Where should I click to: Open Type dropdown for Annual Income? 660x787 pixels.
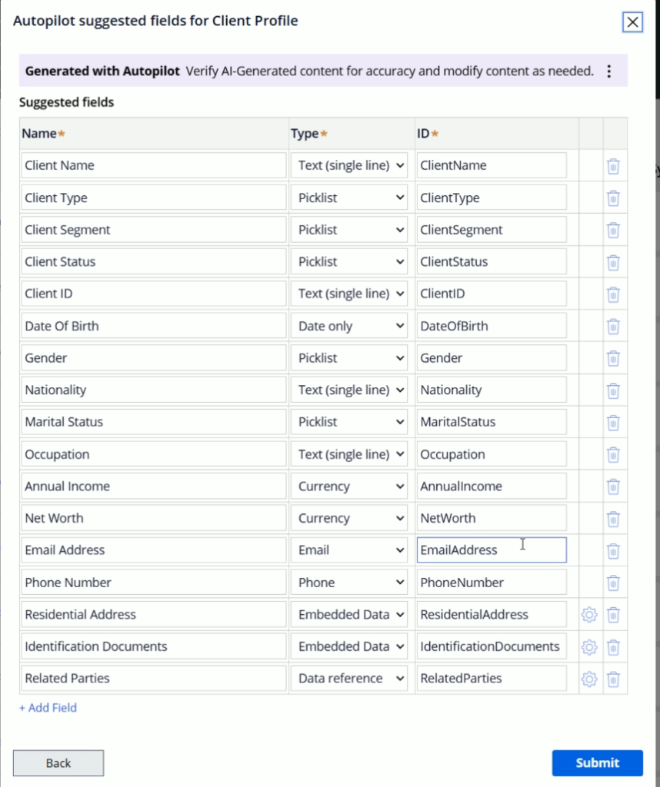pos(349,486)
